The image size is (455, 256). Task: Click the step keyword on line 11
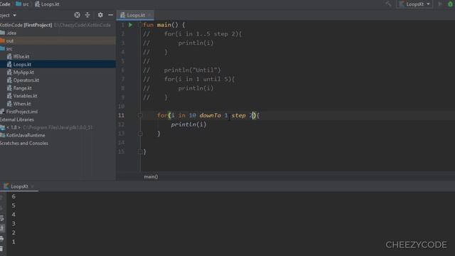(239, 115)
